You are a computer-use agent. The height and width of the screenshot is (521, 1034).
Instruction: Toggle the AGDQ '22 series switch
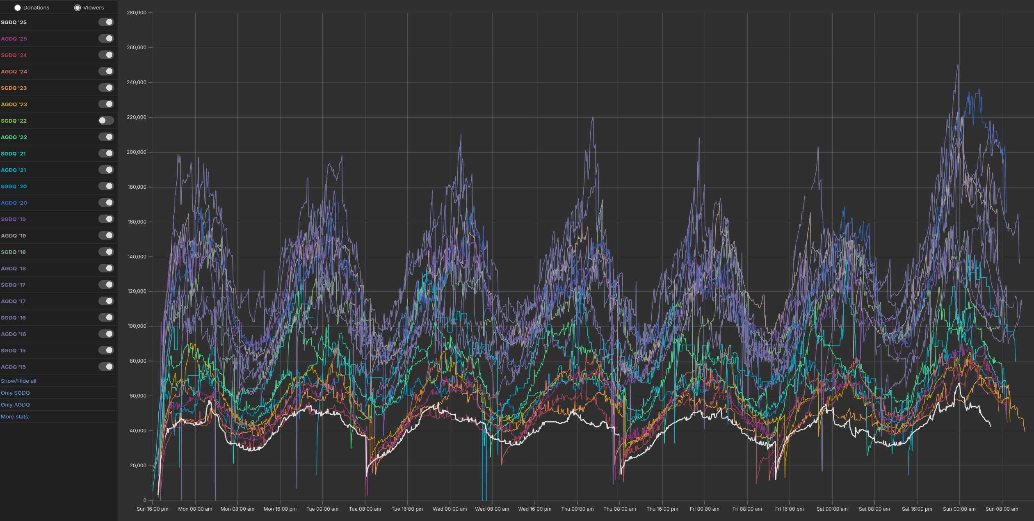pos(106,137)
